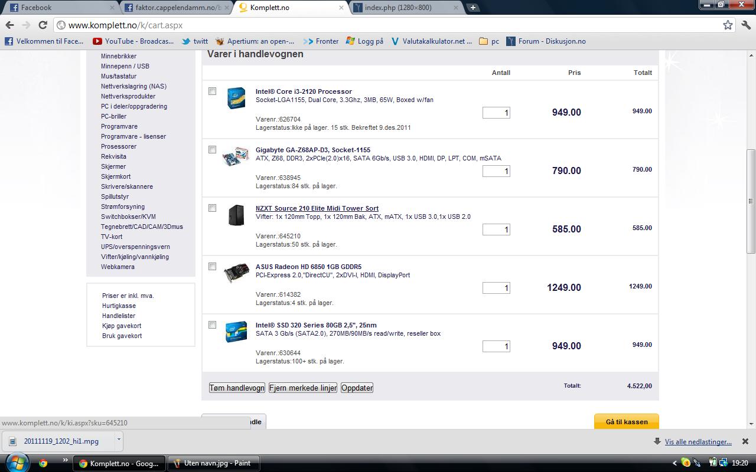Viewport: 756px width, 472px height.
Task: Click Gå til kassen button
Action: tap(627, 421)
